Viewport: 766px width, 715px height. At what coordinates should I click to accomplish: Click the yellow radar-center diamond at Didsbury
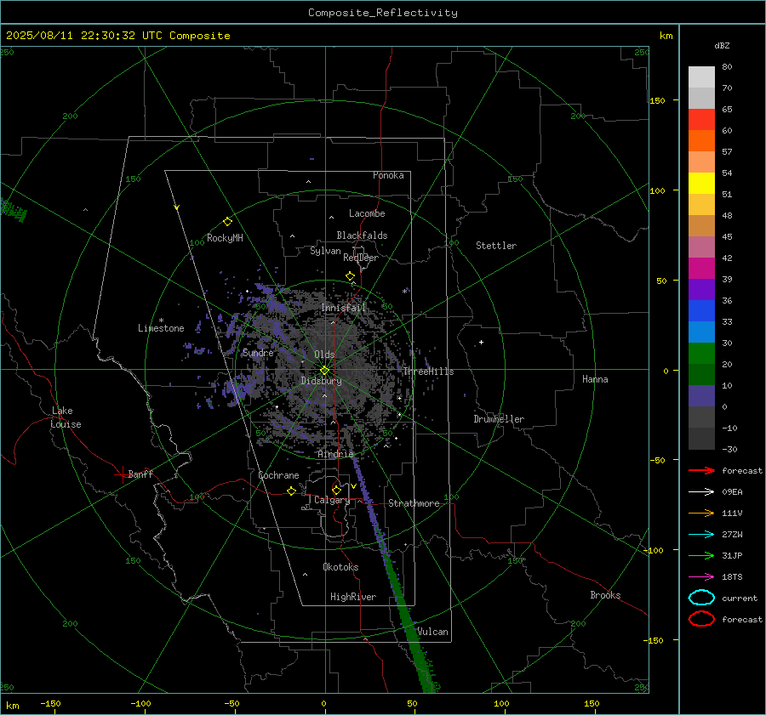pos(325,371)
